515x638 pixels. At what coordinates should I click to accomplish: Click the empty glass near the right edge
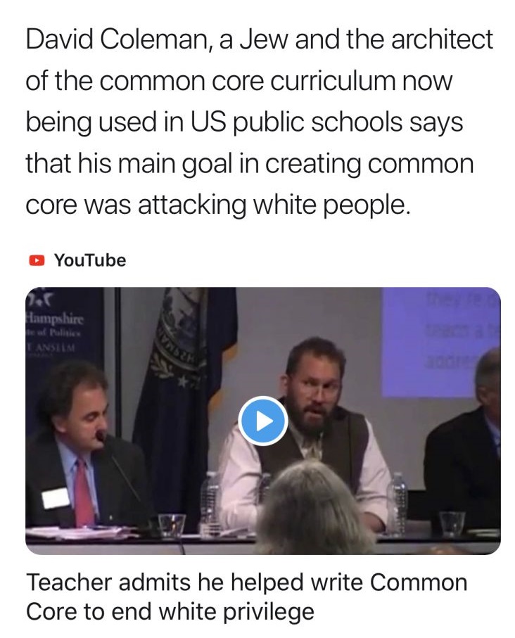452,525
